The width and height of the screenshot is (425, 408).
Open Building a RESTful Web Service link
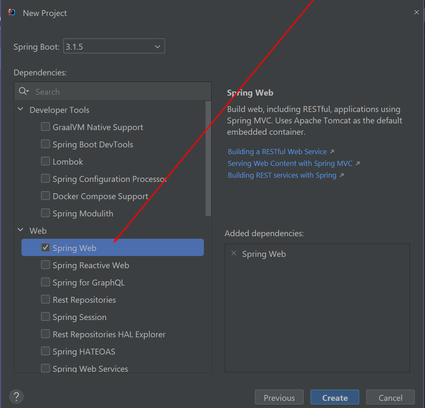(x=277, y=152)
